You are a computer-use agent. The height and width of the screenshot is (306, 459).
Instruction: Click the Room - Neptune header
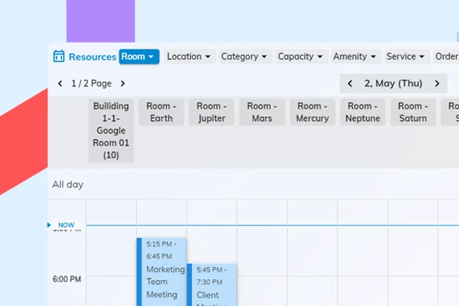(x=363, y=112)
